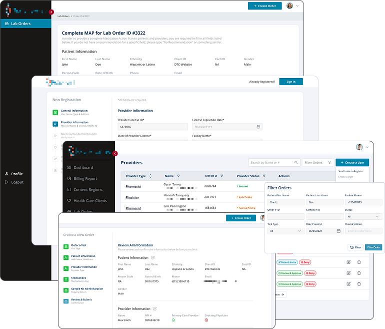Click the Provider License ID input field

point(152,127)
